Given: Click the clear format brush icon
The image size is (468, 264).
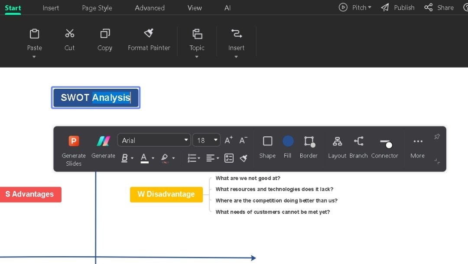Looking at the screenshot, I should click(x=244, y=158).
